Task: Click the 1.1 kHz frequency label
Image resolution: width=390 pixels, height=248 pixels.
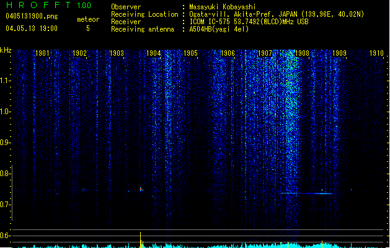Action: point(5,81)
